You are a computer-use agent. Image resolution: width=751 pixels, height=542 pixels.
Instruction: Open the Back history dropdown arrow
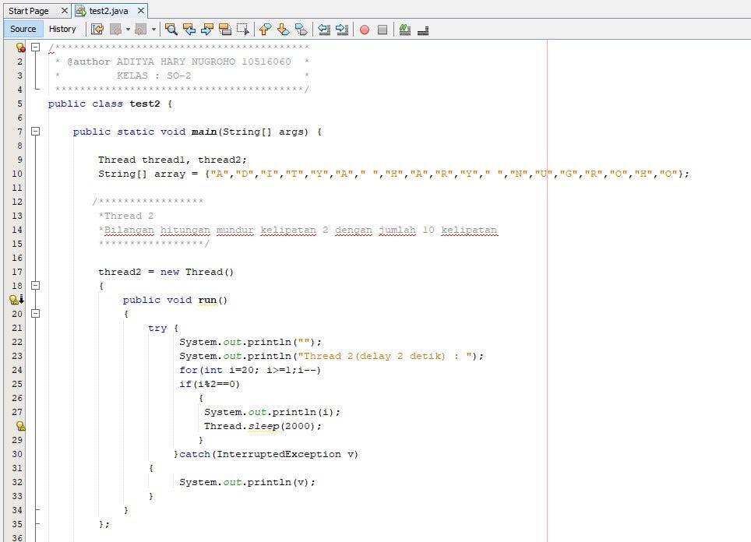[128, 30]
